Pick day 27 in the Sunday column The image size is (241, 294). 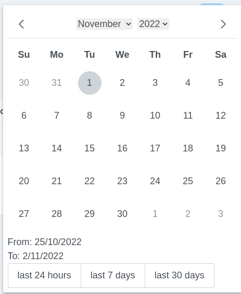click(x=24, y=214)
